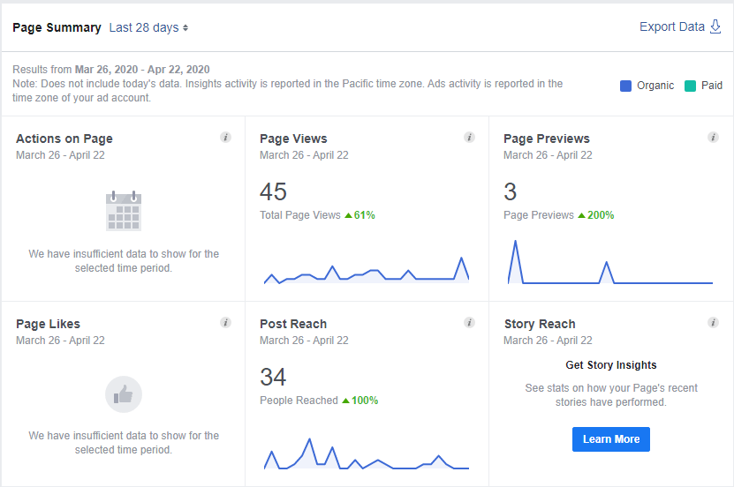Click info icon on Story Reach card

coord(713,323)
